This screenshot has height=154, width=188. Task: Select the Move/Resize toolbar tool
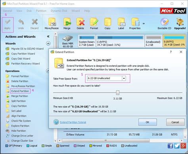[52, 24]
